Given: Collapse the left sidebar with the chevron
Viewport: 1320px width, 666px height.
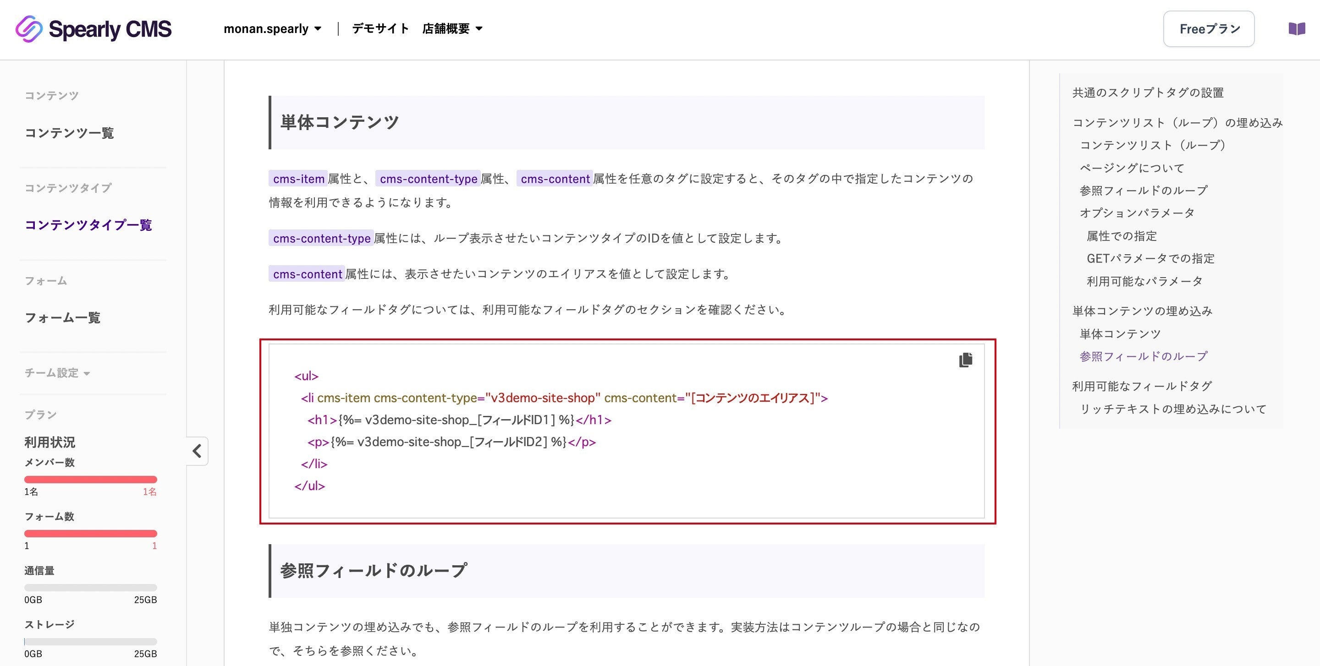Looking at the screenshot, I should (197, 451).
